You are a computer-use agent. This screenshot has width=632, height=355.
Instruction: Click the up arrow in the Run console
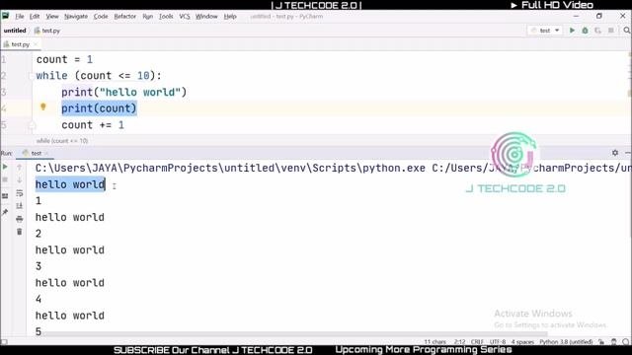[x=19, y=167]
